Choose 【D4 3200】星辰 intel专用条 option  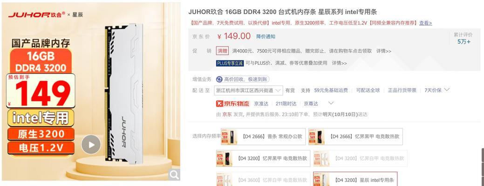coord(355,179)
